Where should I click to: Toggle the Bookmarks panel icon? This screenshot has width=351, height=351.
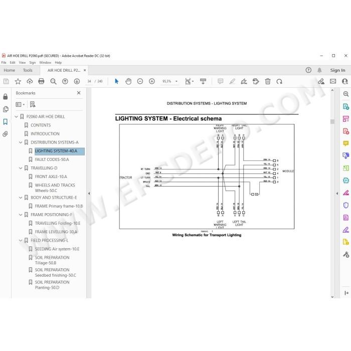point(6,122)
